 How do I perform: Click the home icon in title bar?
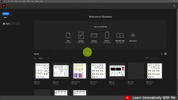click(x=4, y=1)
